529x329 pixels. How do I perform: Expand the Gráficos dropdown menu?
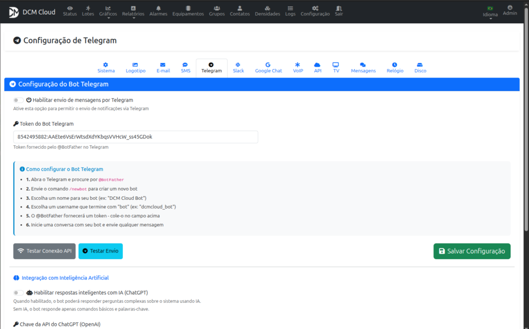coord(108,11)
